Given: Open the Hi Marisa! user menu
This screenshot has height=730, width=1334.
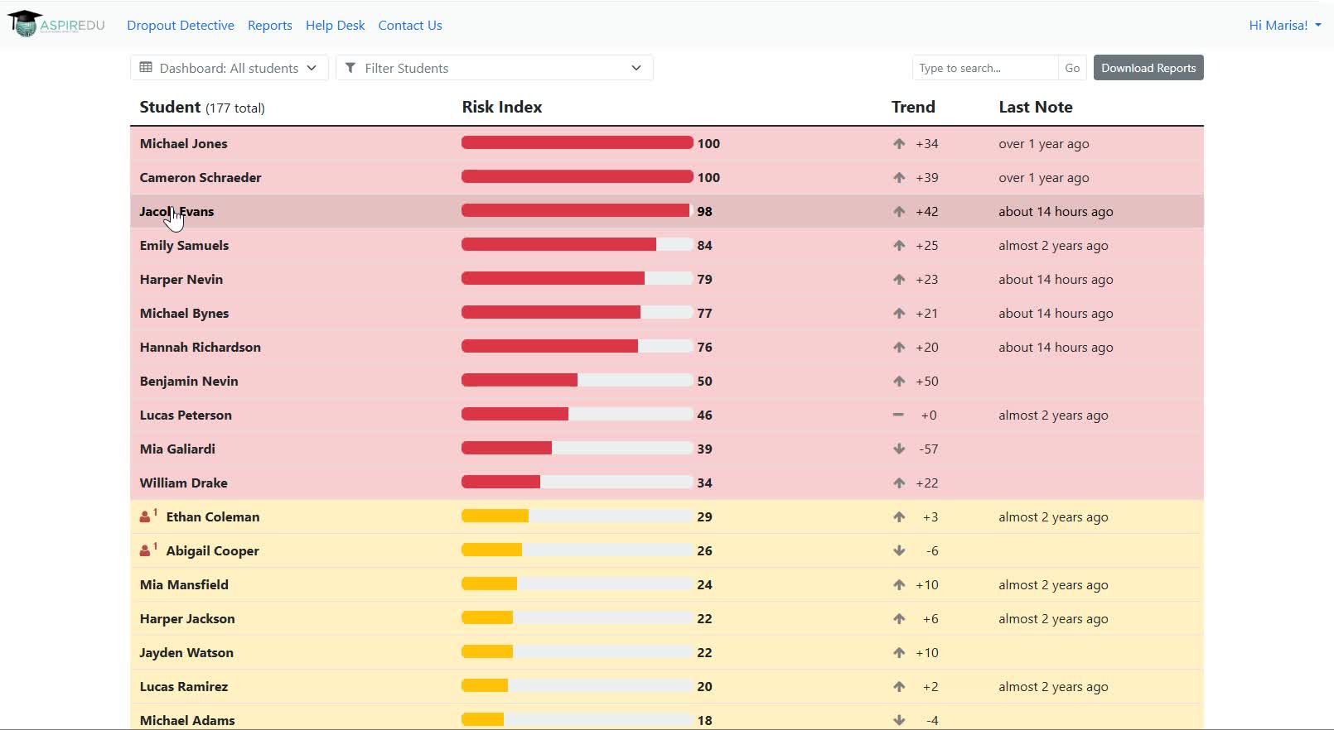Looking at the screenshot, I should click(x=1284, y=26).
